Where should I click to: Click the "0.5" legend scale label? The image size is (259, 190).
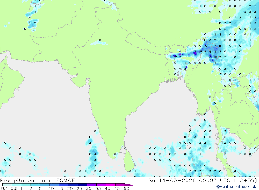14,188
